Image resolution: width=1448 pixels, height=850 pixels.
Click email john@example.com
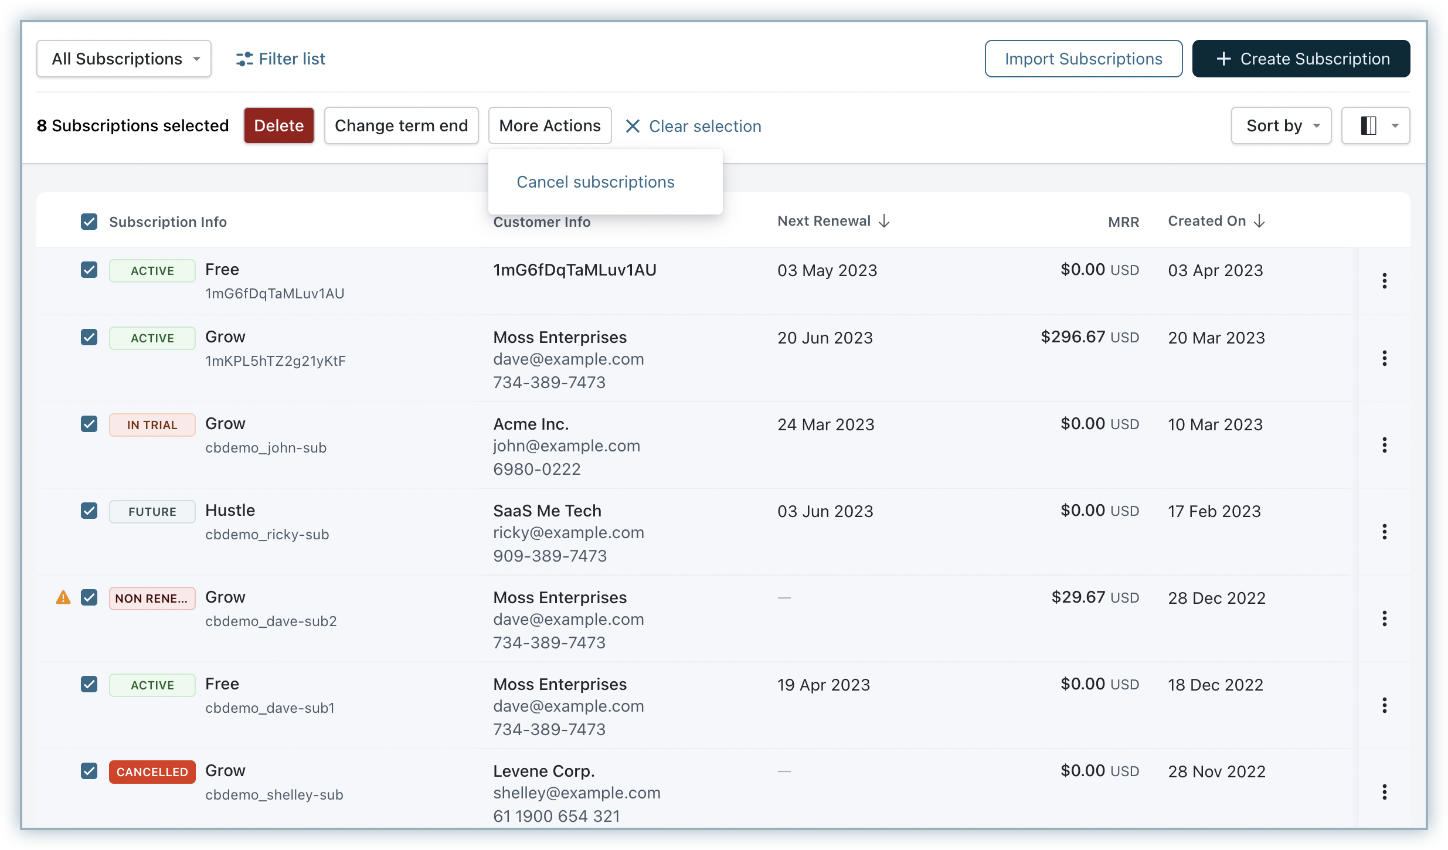pyautogui.click(x=566, y=446)
